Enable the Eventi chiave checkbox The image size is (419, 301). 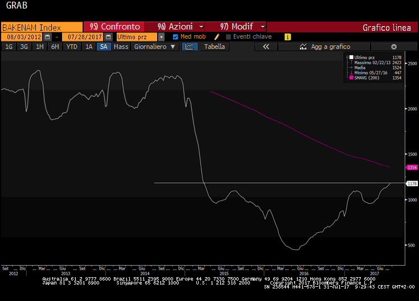228,37
